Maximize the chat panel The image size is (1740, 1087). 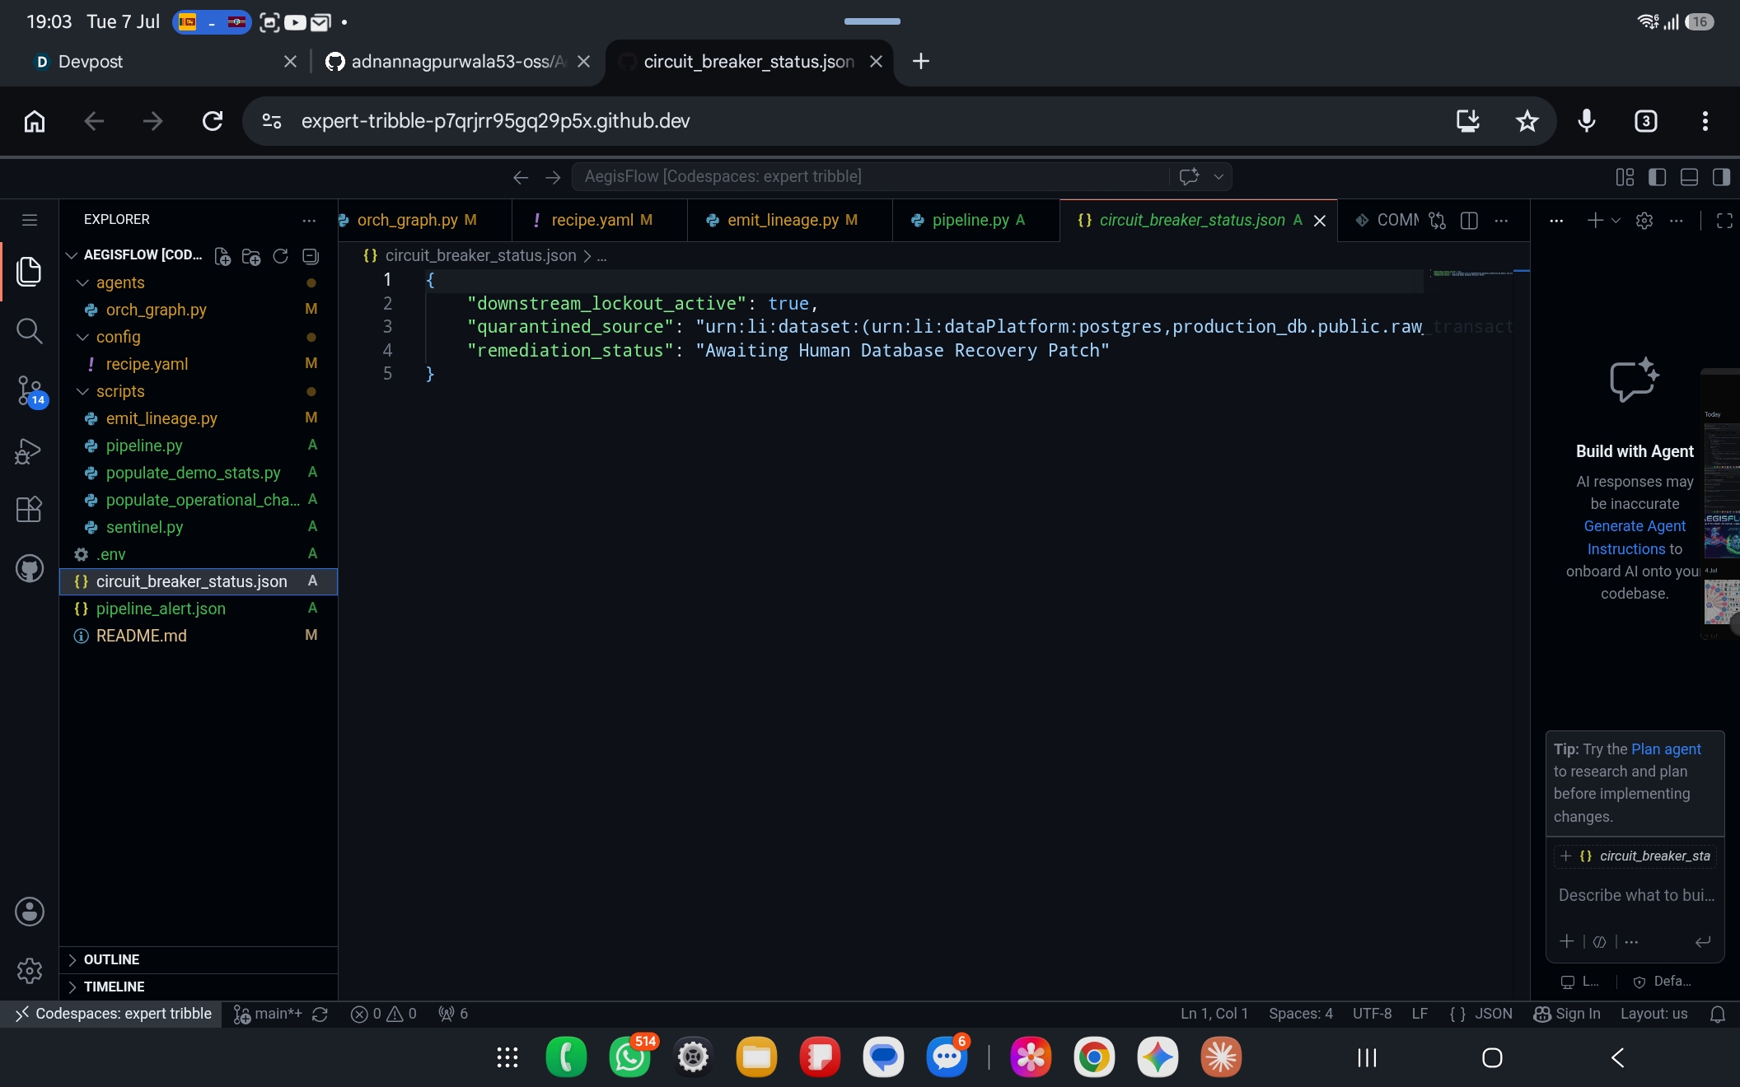pos(1724,221)
